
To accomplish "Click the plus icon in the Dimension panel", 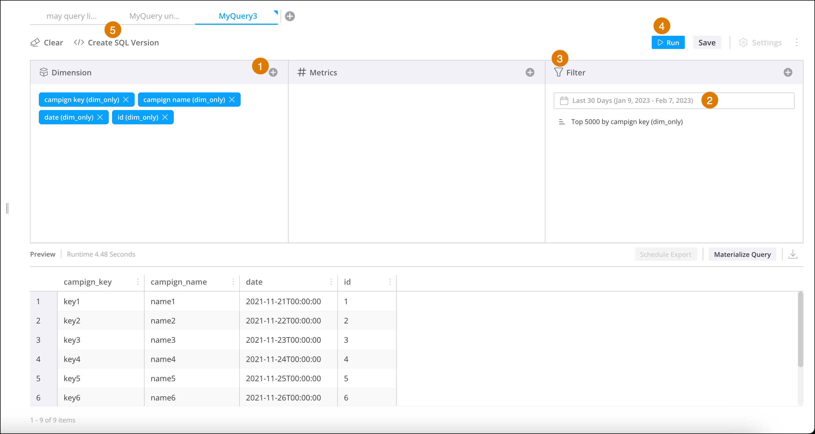I will point(273,72).
